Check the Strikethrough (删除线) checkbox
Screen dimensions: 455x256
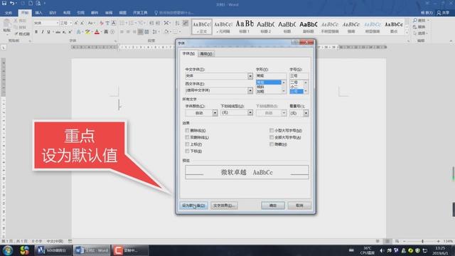coord(187,131)
